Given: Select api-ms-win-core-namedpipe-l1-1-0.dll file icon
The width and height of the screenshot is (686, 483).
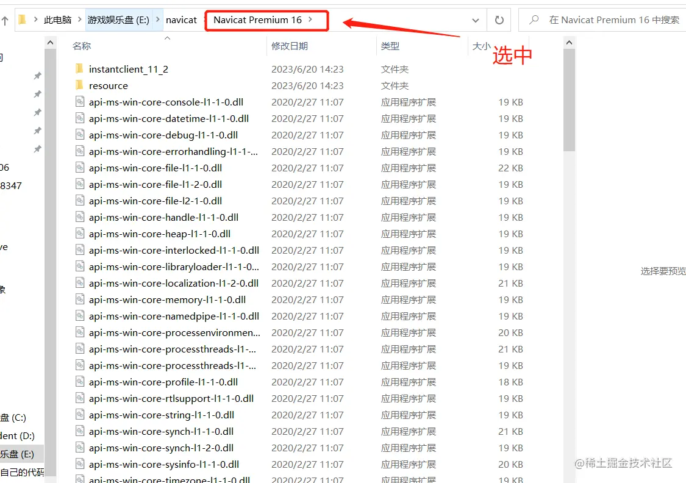Looking at the screenshot, I should click(x=80, y=316).
